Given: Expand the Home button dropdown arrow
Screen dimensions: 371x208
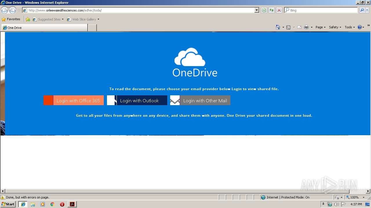Looking at the screenshot, I should [x=283, y=27].
